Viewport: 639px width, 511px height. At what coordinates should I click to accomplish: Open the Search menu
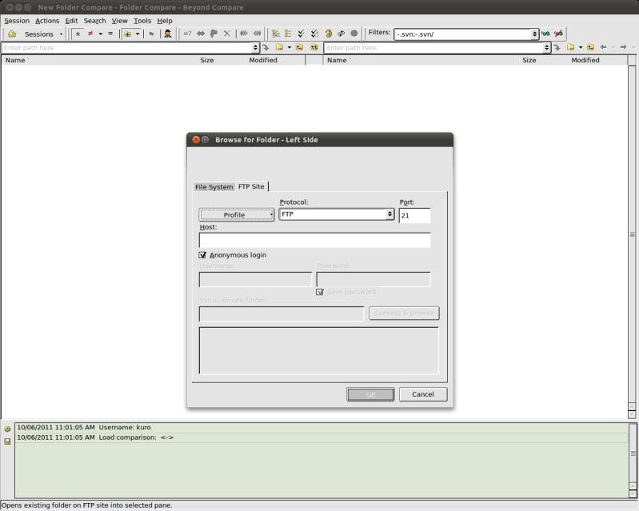click(94, 20)
